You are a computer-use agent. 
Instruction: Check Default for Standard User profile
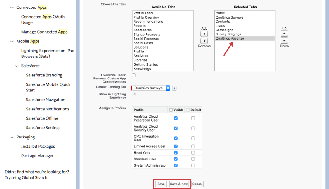(193, 159)
